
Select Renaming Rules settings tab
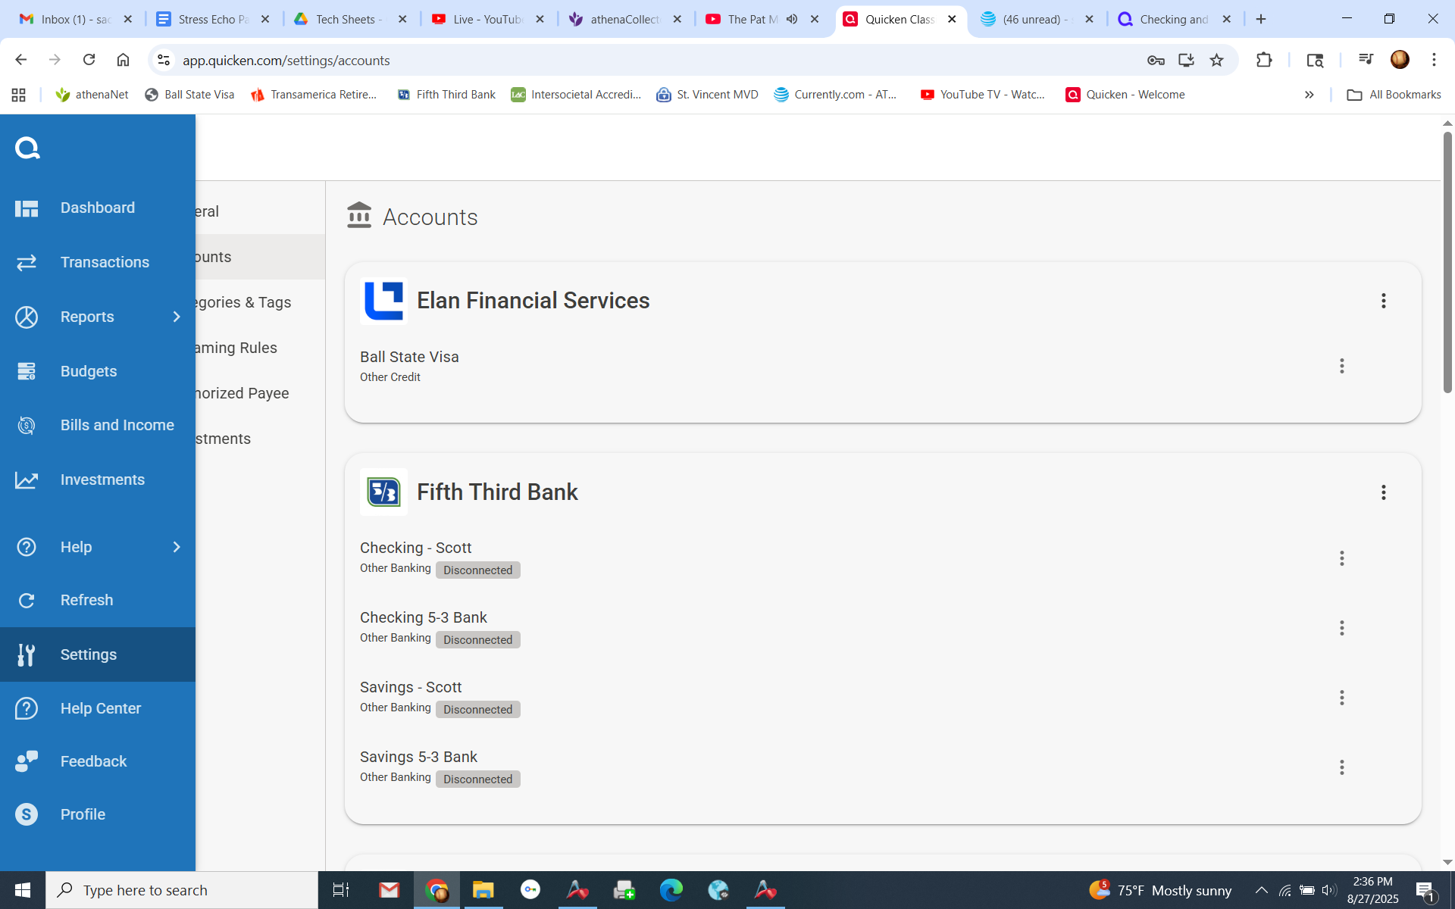pyautogui.click(x=236, y=348)
